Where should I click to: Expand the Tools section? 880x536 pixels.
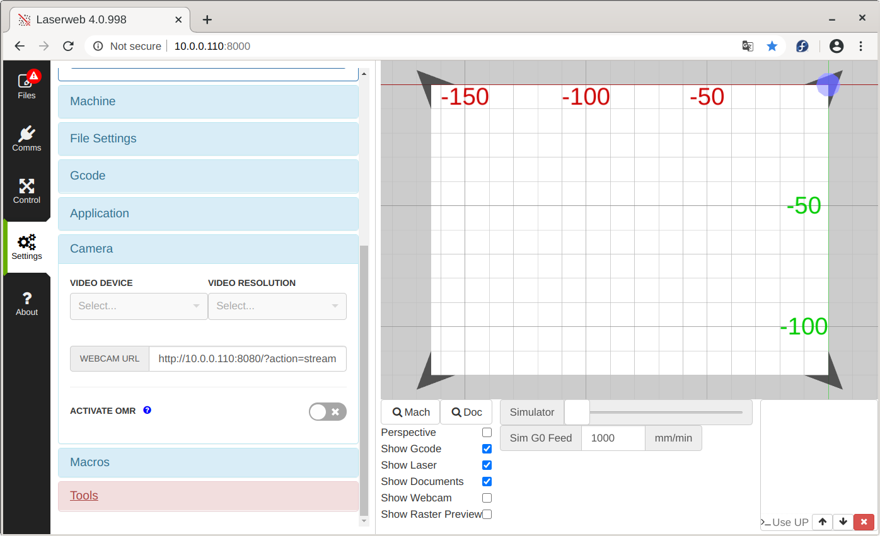[x=208, y=496]
